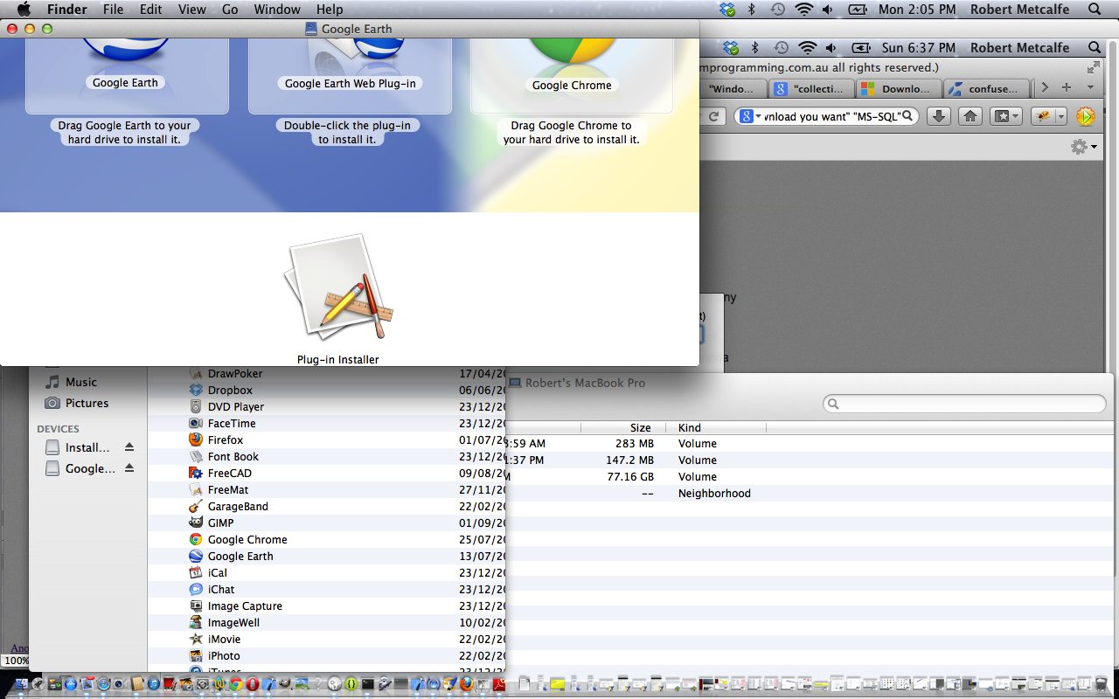1119x699 pixels.
Task: Click the Kind column header
Action: coord(690,428)
